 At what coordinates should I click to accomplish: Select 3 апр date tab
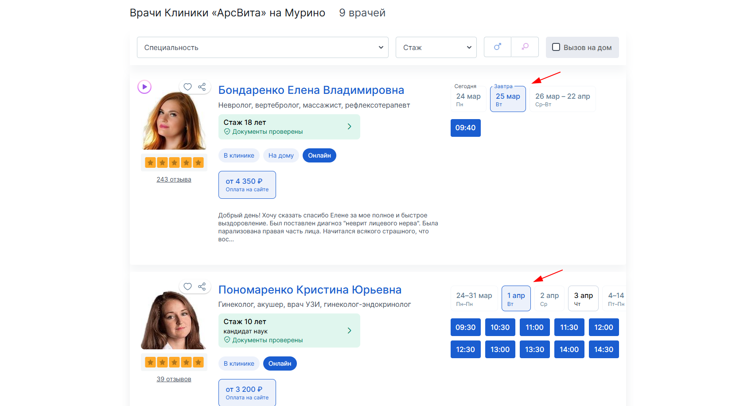[x=584, y=298]
